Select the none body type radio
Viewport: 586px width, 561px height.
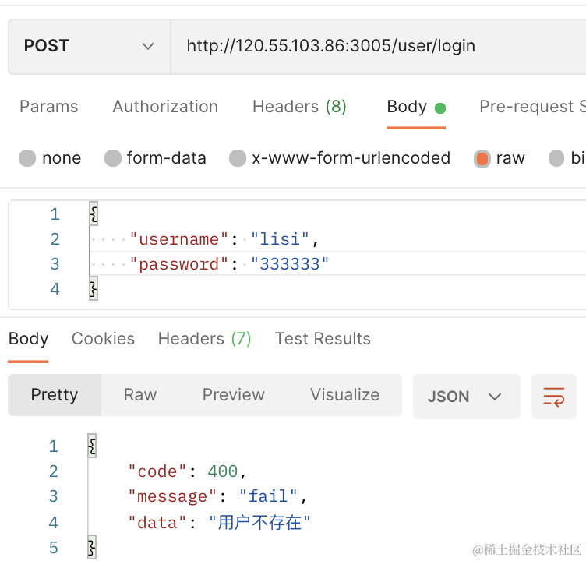point(28,158)
